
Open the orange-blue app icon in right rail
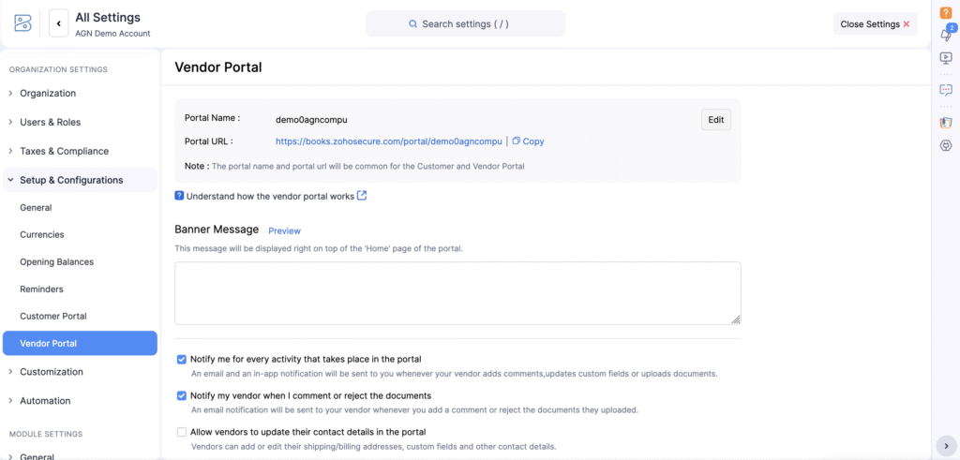click(x=946, y=123)
